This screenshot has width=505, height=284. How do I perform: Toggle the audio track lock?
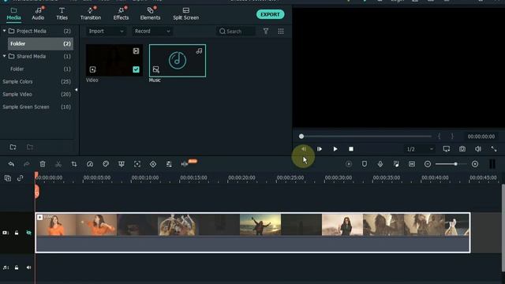click(17, 267)
